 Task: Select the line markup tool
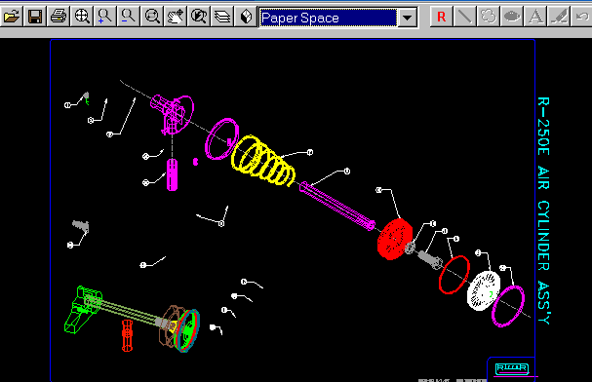tap(465, 17)
